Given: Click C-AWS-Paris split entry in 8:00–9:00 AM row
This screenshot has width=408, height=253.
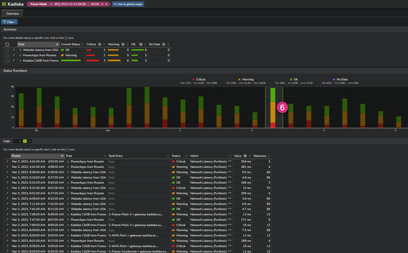Looking at the screenshot, I should pos(134,236).
